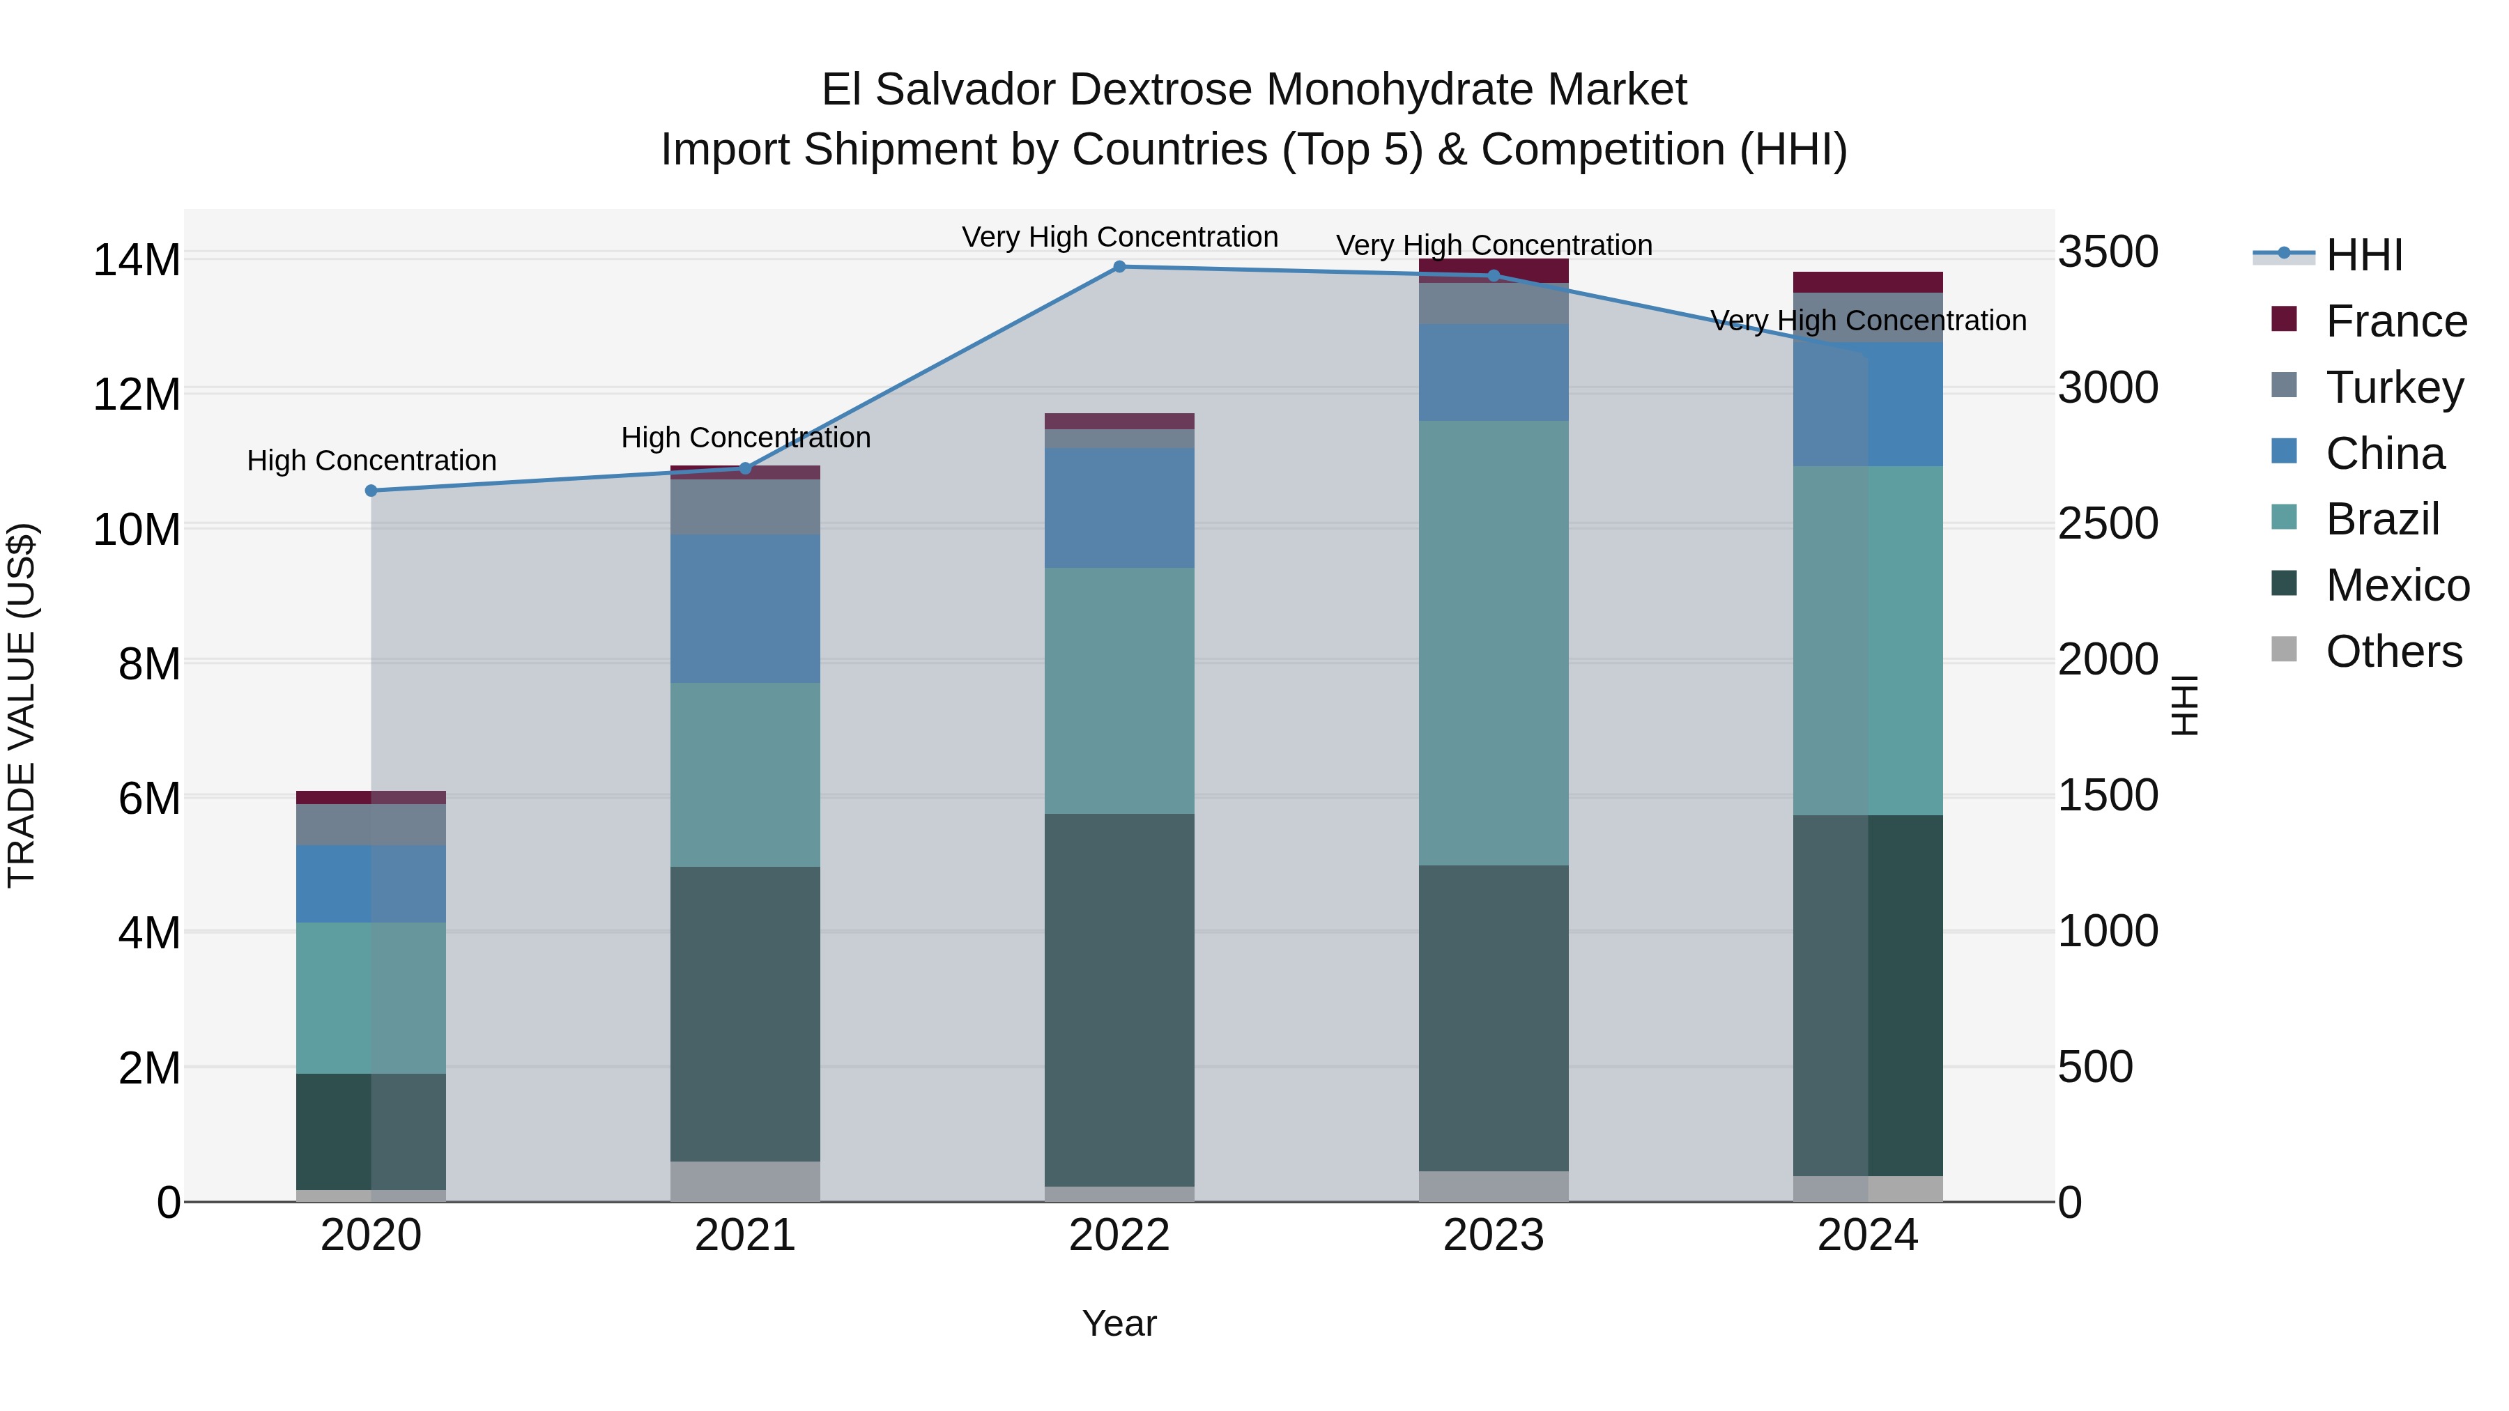Click the HHI data point for 2021
Image resolution: width=2509 pixels, height=1411 pixels.
[746, 468]
